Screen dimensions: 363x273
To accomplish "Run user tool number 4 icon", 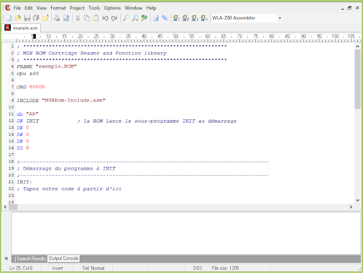I will (204, 18).
